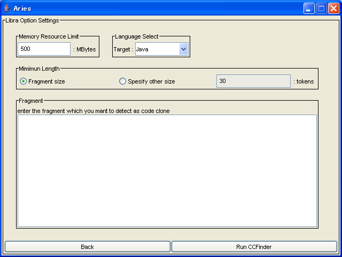Close the Aries window
342x257 pixels.
[333, 8]
